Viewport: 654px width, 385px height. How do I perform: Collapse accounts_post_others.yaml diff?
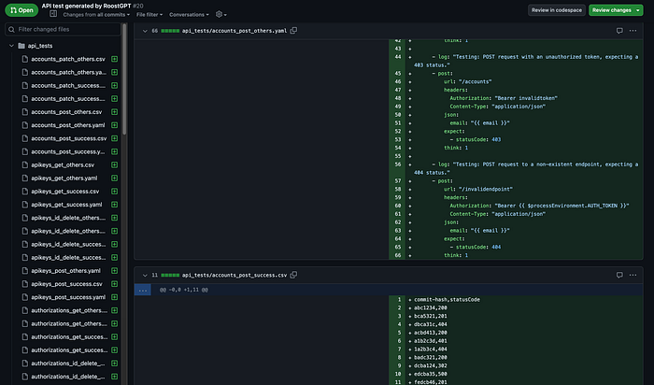point(145,31)
